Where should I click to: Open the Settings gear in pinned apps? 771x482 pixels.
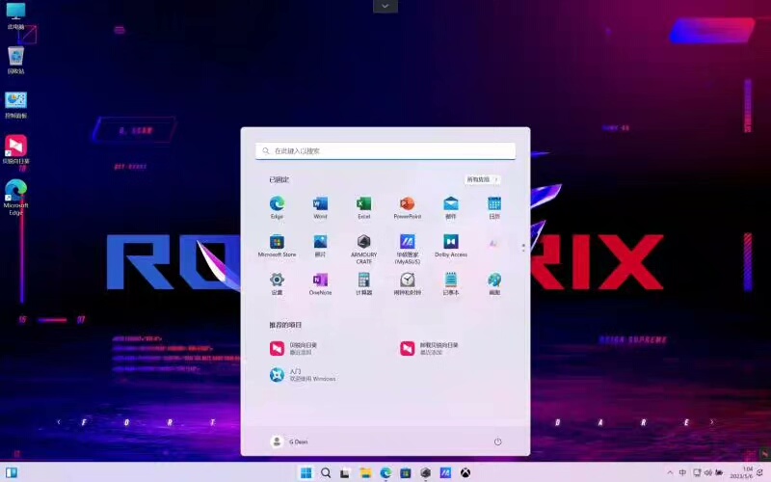(277, 283)
